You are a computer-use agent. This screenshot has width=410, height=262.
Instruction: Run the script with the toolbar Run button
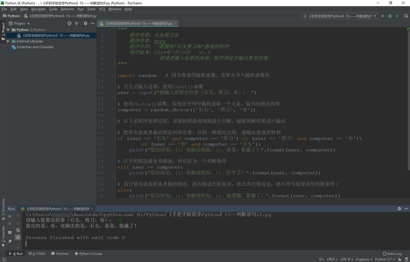[383, 16]
